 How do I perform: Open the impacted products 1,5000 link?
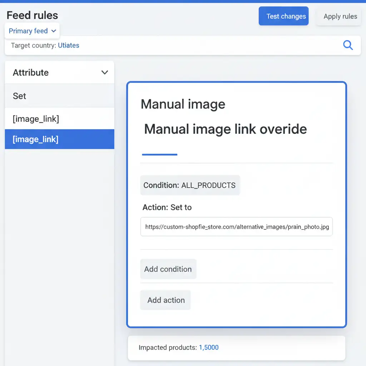point(209,347)
